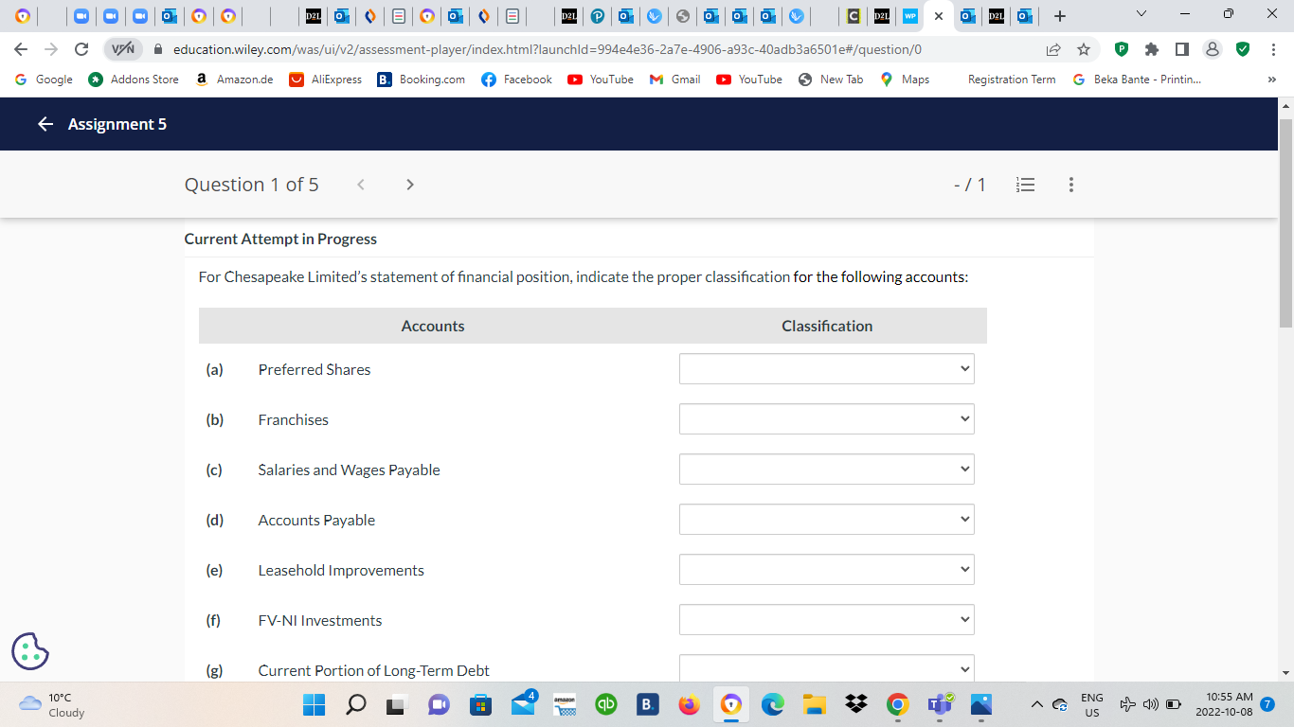Open Dropbox from the taskbar
The image size is (1294, 727).
coord(856,704)
